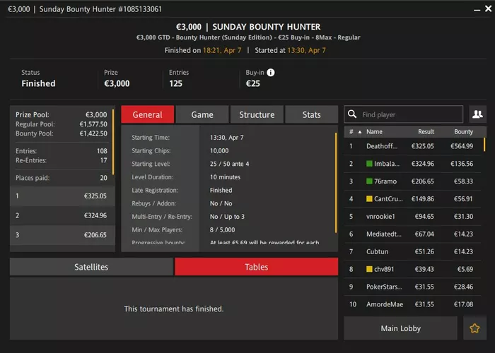Screen dimensions: 495x353
Task: Select player Imbala... in ranking list
Action: tap(412, 164)
